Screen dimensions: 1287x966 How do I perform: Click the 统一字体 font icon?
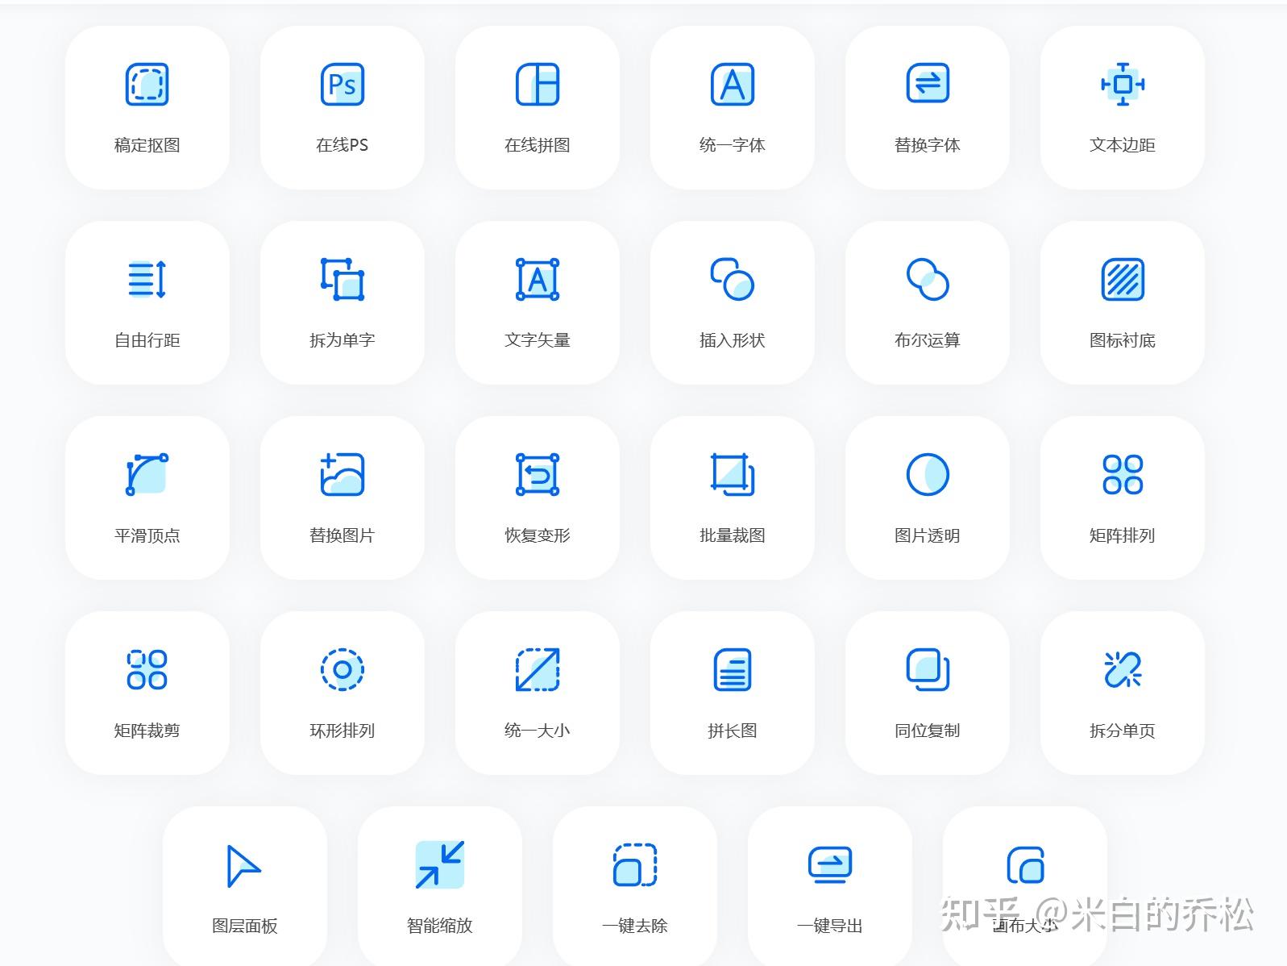coord(733,85)
